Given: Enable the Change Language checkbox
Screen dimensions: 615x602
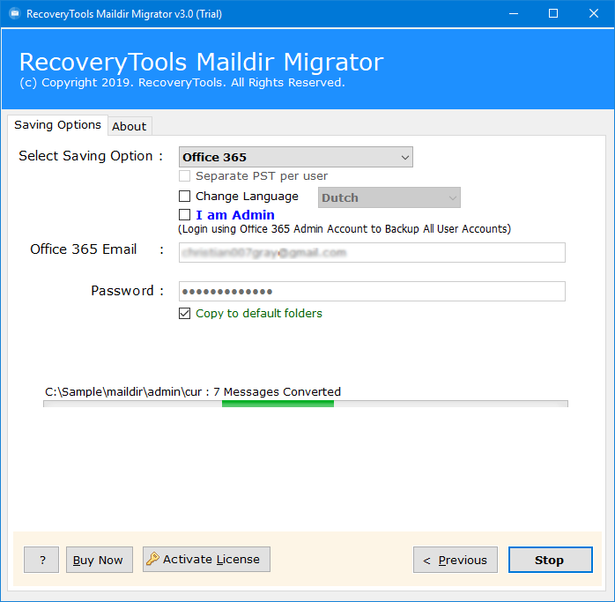Looking at the screenshot, I should coord(184,197).
